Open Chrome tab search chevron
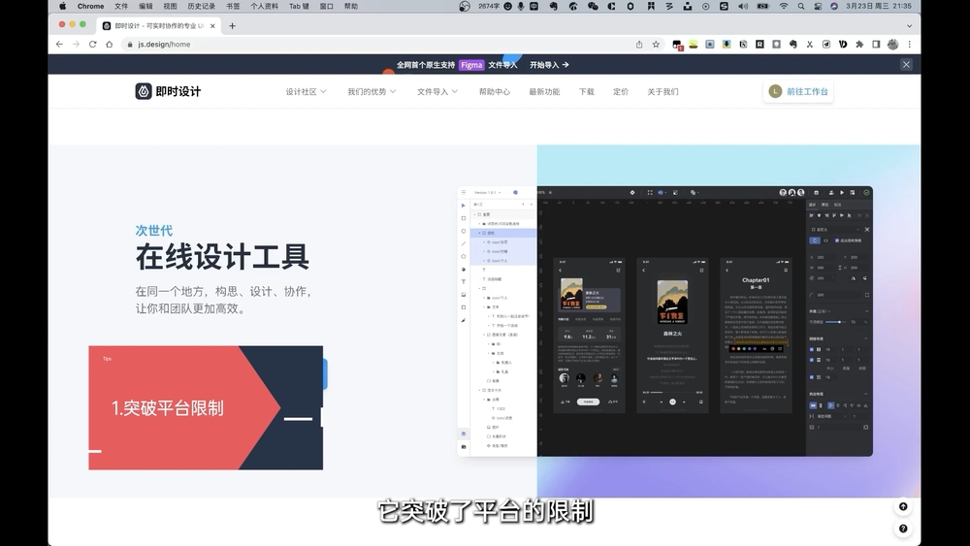This screenshot has width=970, height=546. 910,26
